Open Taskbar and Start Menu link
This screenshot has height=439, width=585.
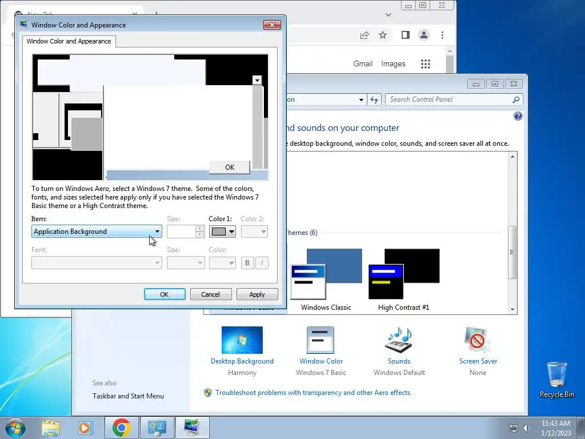(128, 396)
